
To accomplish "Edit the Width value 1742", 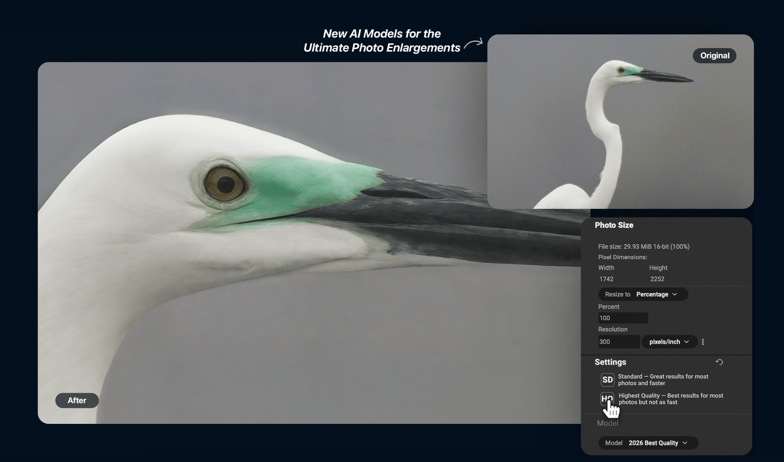I will [x=606, y=279].
